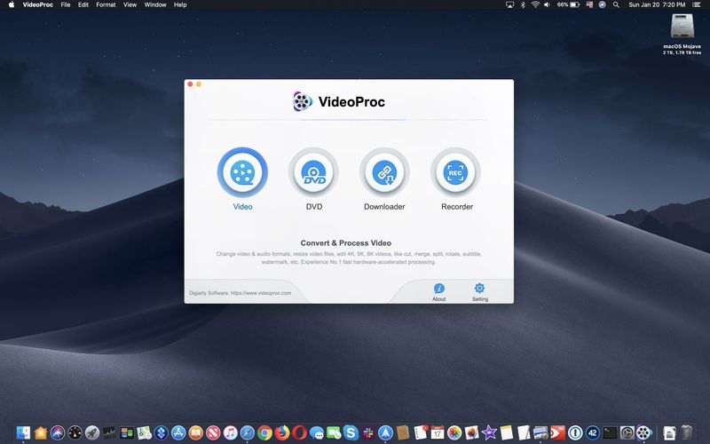The width and height of the screenshot is (710, 444).
Task: Minimize the VideoProc window
Action: click(198, 84)
